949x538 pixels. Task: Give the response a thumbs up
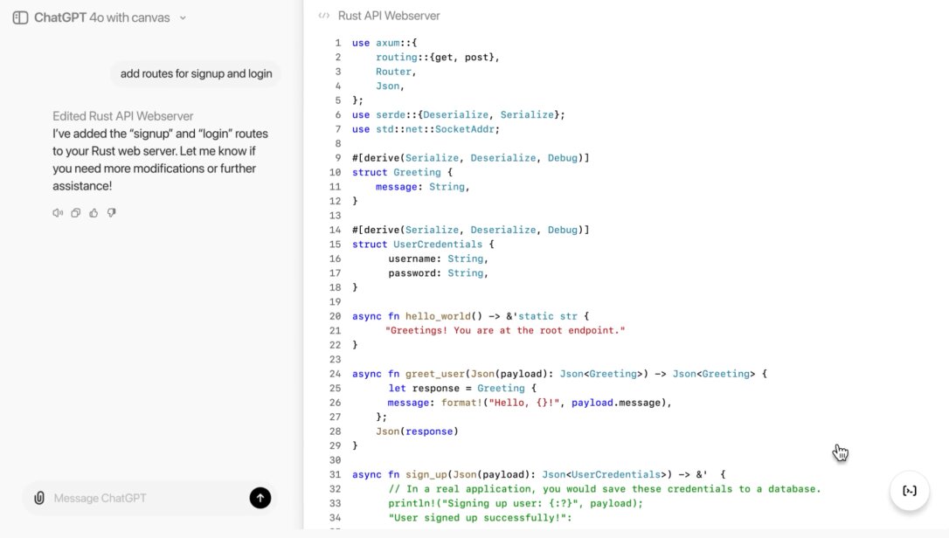(x=94, y=212)
